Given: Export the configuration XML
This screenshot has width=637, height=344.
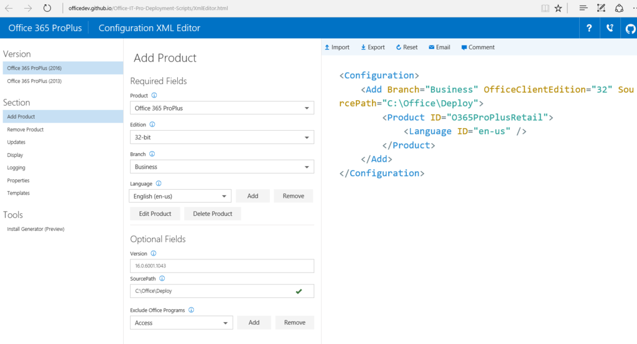Looking at the screenshot, I should pos(372,47).
